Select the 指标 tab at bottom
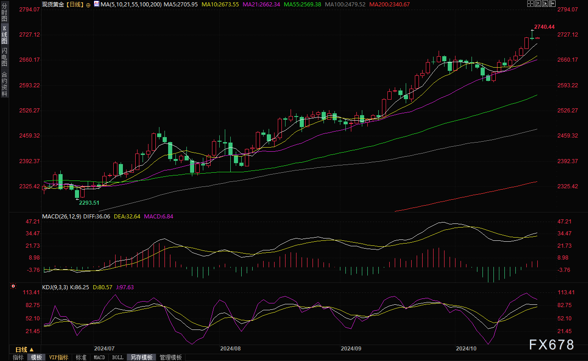 click(18, 357)
